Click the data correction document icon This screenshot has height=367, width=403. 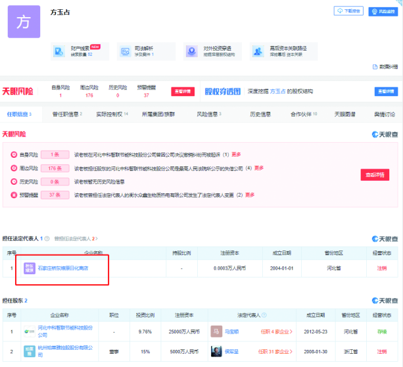click(x=375, y=67)
